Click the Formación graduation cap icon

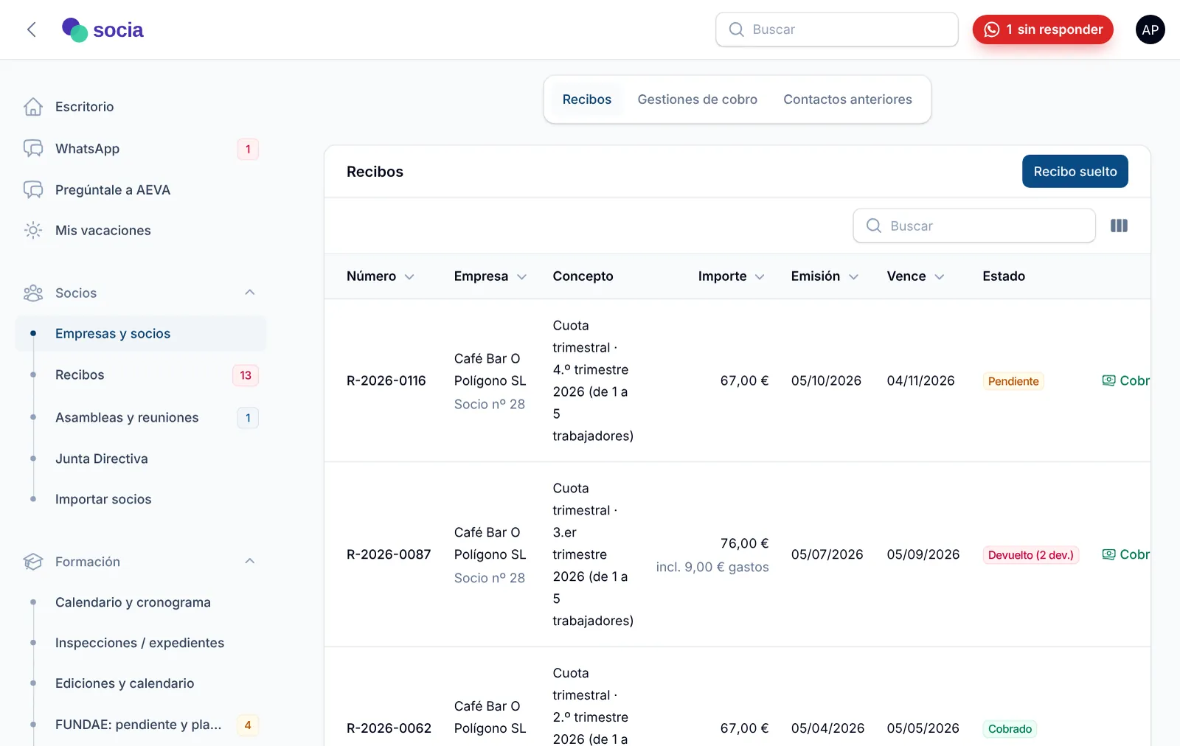(x=33, y=562)
